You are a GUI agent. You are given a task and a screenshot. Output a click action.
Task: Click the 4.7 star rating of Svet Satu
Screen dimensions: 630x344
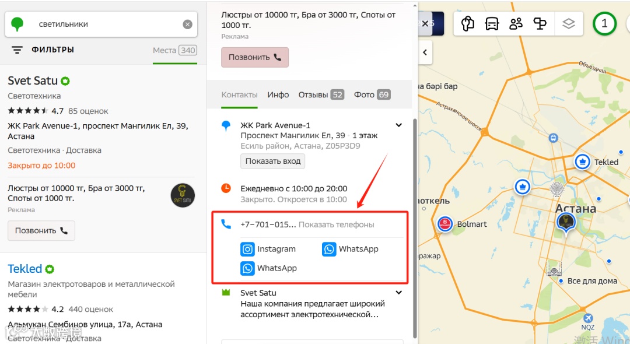pyautogui.click(x=36, y=111)
